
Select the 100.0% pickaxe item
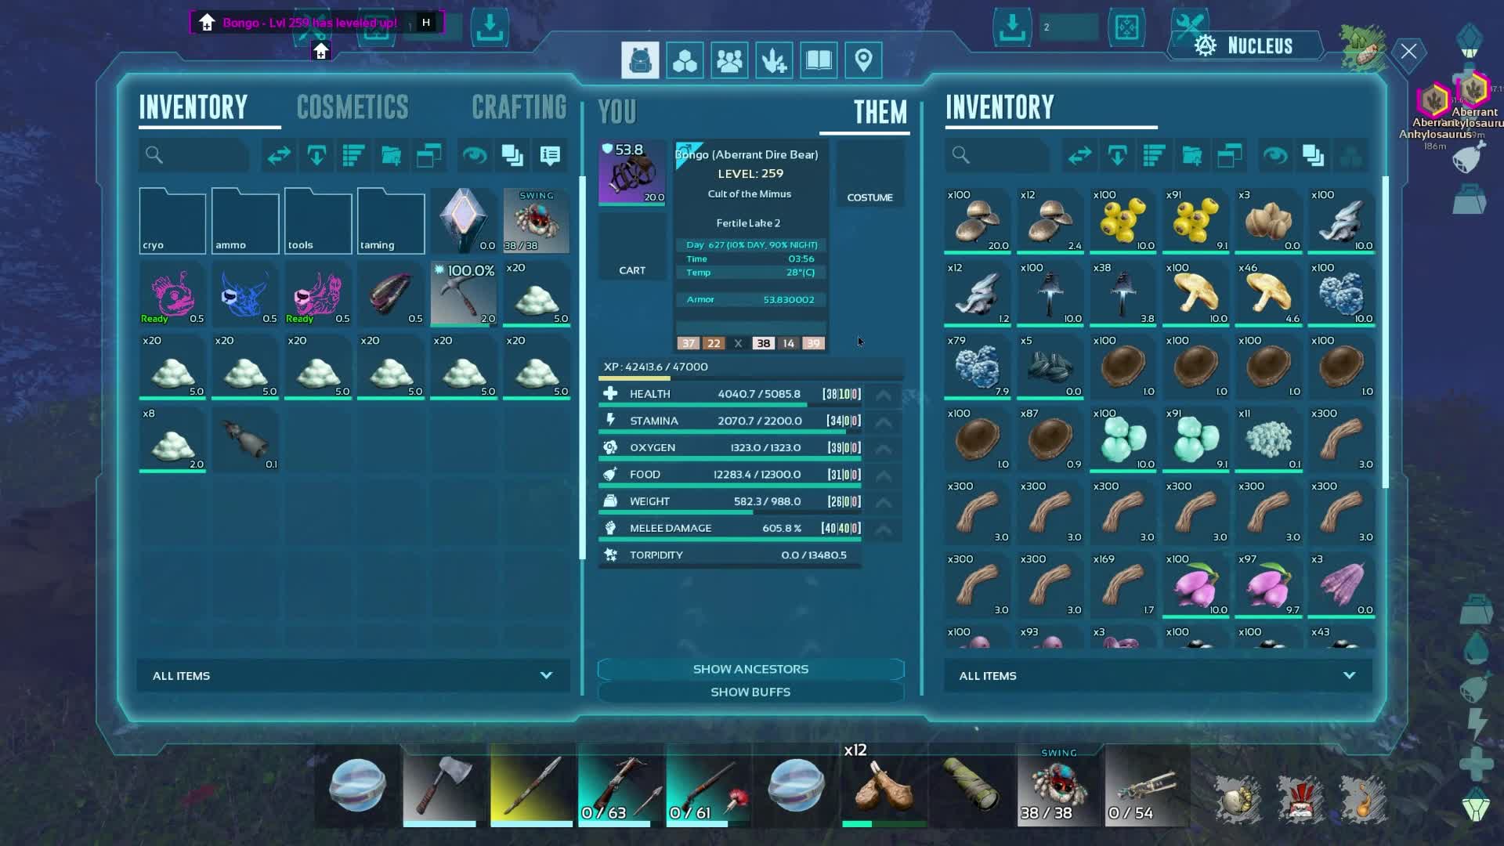tap(464, 294)
